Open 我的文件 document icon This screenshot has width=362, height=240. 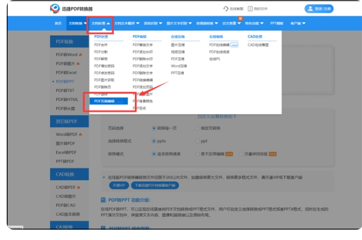tap(250, 9)
